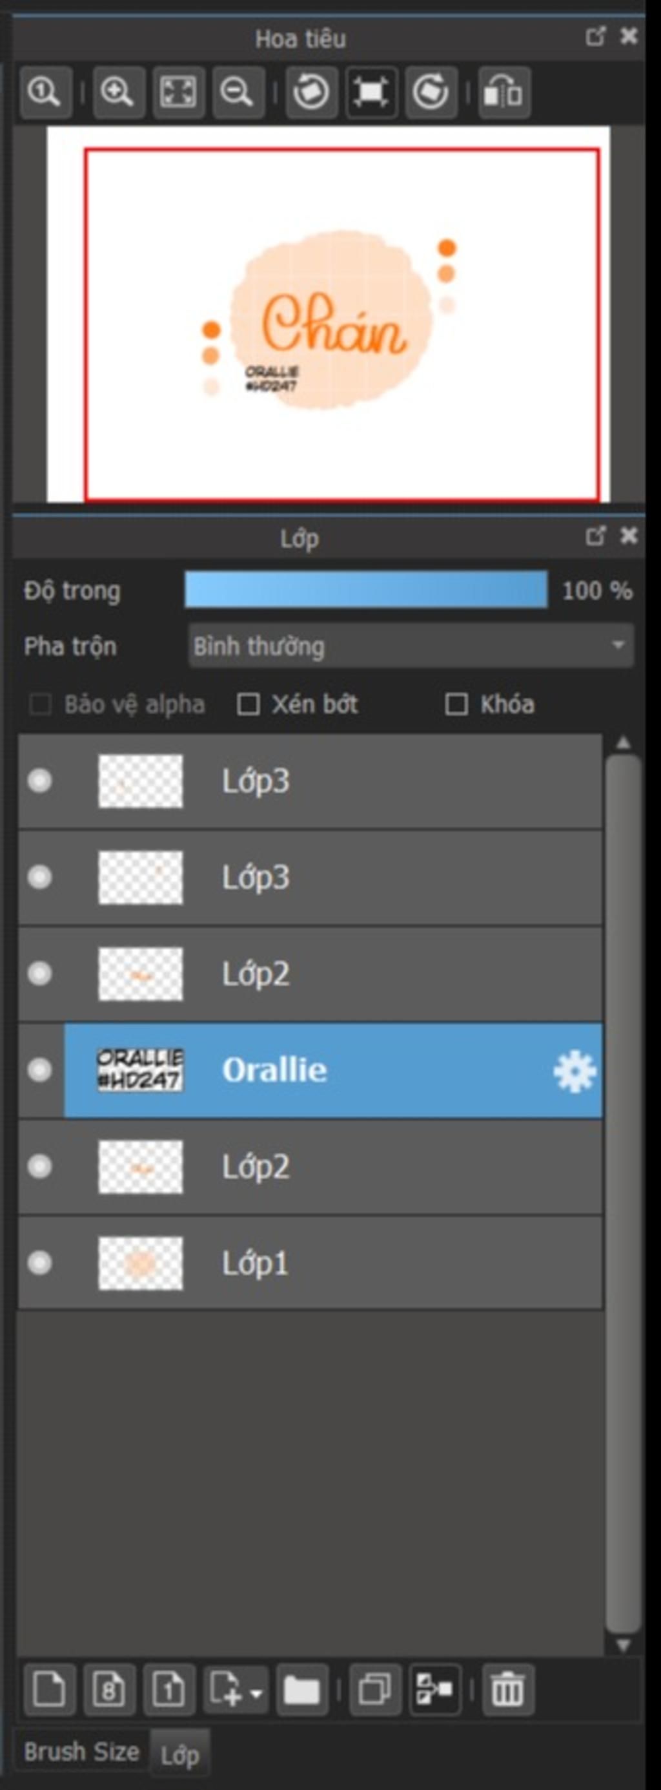Click the zoom in navigator icon
The image size is (661, 1790).
(119, 92)
